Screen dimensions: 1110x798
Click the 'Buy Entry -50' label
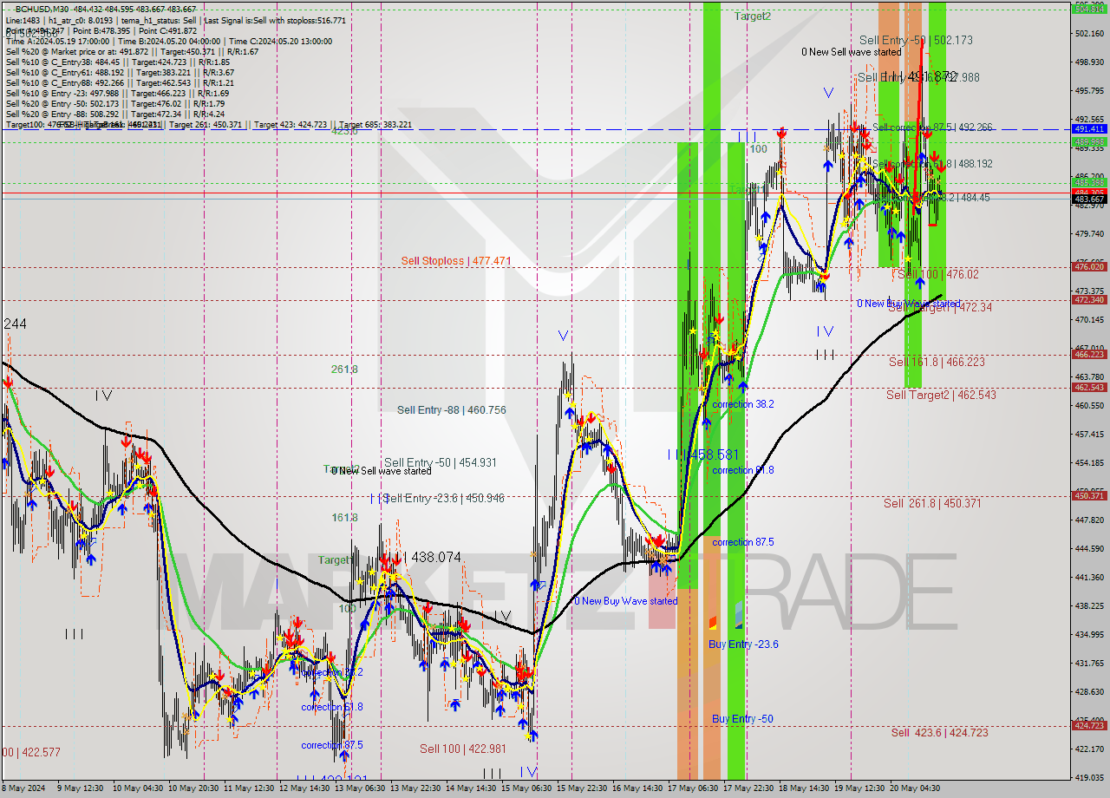click(x=742, y=718)
